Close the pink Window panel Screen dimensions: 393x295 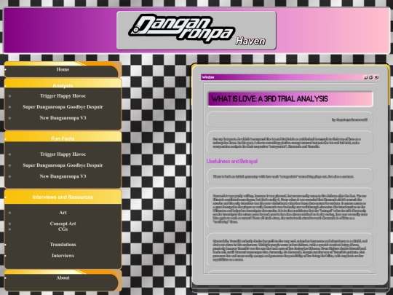pyautogui.click(x=376, y=77)
